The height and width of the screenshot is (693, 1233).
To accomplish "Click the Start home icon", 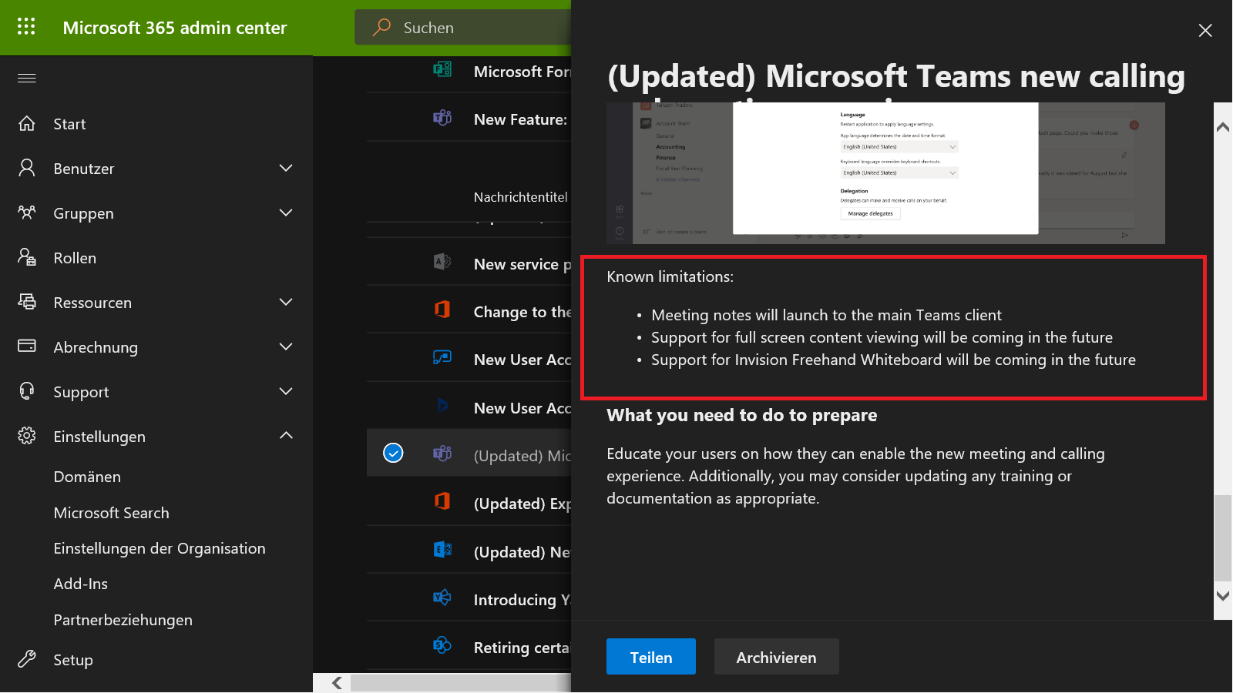I will (x=27, y=123).
